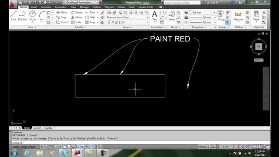Select the Text annotation tool
The image size is (279, 157).
pos(155,16)
